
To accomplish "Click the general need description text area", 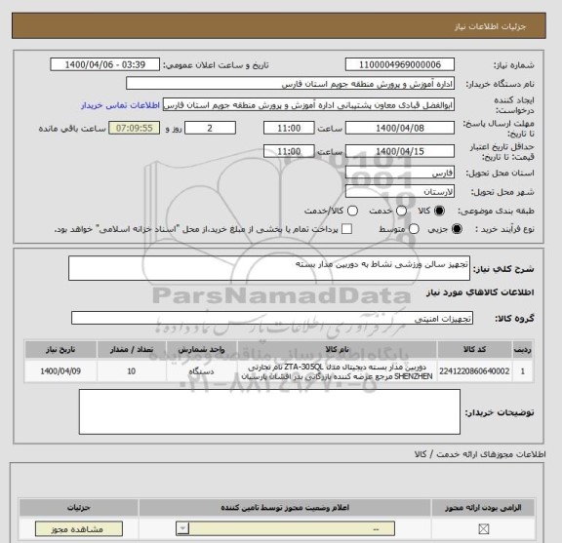I will (269, 268).
